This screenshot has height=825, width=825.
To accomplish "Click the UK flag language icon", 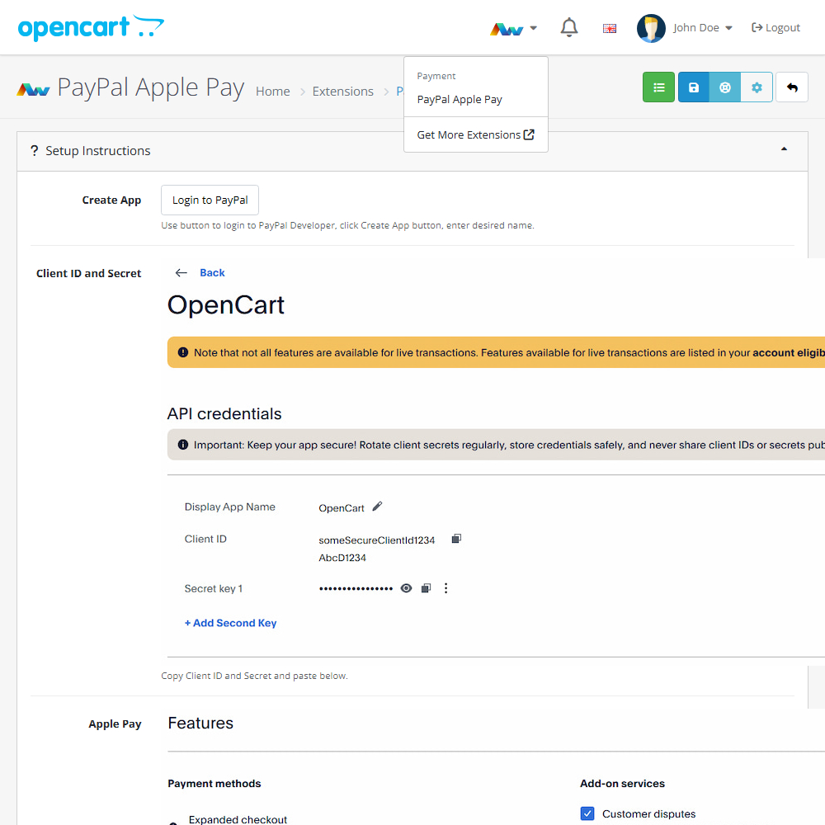I will [x=610, y=28].
